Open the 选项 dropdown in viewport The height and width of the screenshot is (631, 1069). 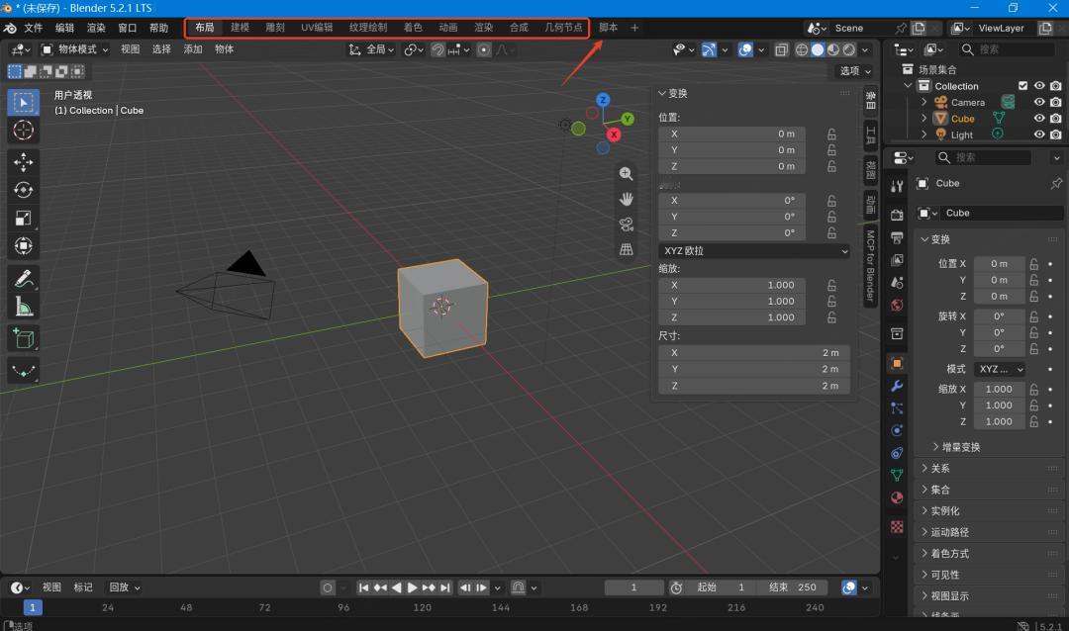tap(855, 71)
